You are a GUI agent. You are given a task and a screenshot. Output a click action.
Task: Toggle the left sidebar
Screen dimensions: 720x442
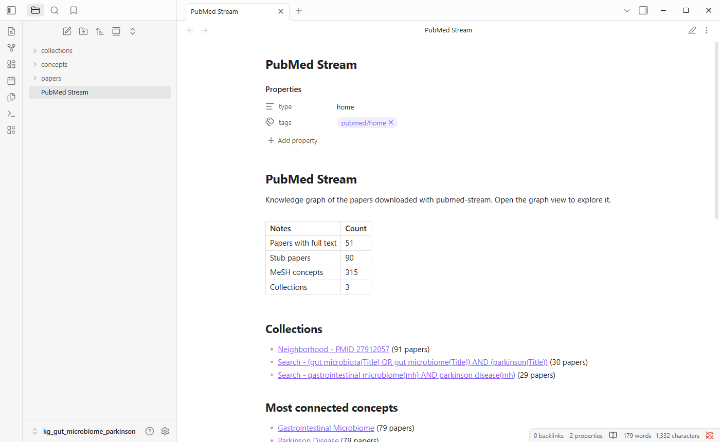click(x=11, y=10)
